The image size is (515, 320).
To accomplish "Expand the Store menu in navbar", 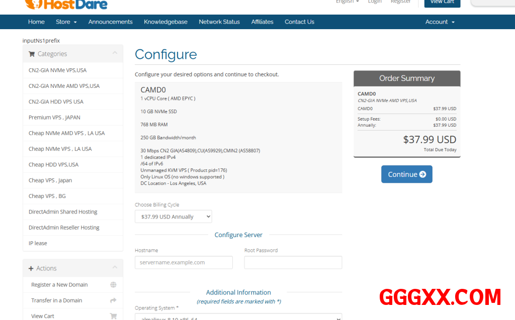I will coord(66,22).
